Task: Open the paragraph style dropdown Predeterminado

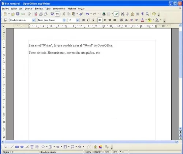Action: (34, 20)
